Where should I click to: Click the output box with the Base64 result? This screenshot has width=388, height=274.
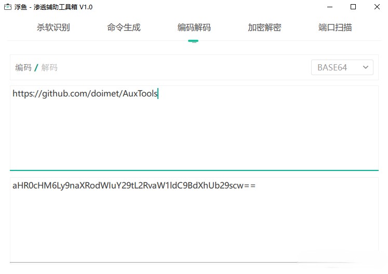[194, 220]
